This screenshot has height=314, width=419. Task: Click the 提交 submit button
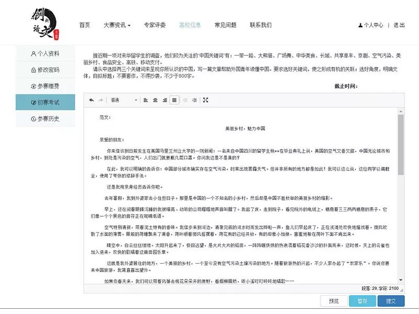click(x=391, y=301)
